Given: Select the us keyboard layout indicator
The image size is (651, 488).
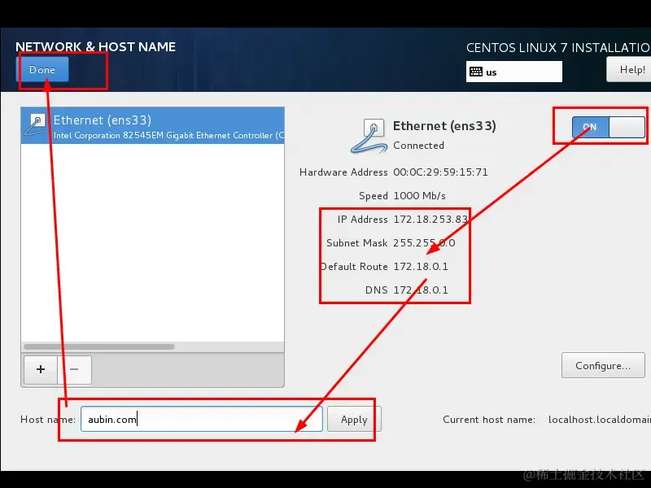Looking at the screenshot, I should click(514, 72).
